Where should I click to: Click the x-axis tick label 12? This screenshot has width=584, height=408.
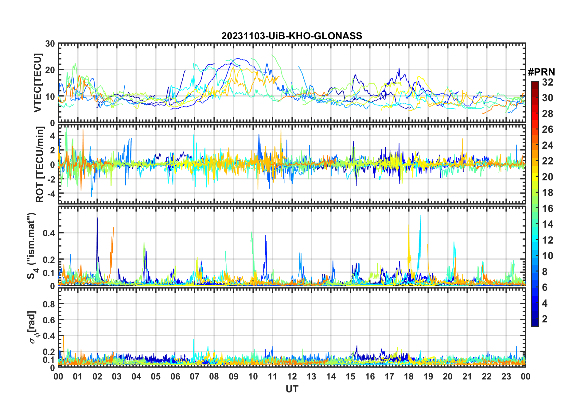point(292,376)
